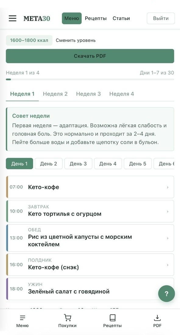The image size is (180, 335).
Task: Switch to the Неделя 3 tab
Action: point(88,94)
